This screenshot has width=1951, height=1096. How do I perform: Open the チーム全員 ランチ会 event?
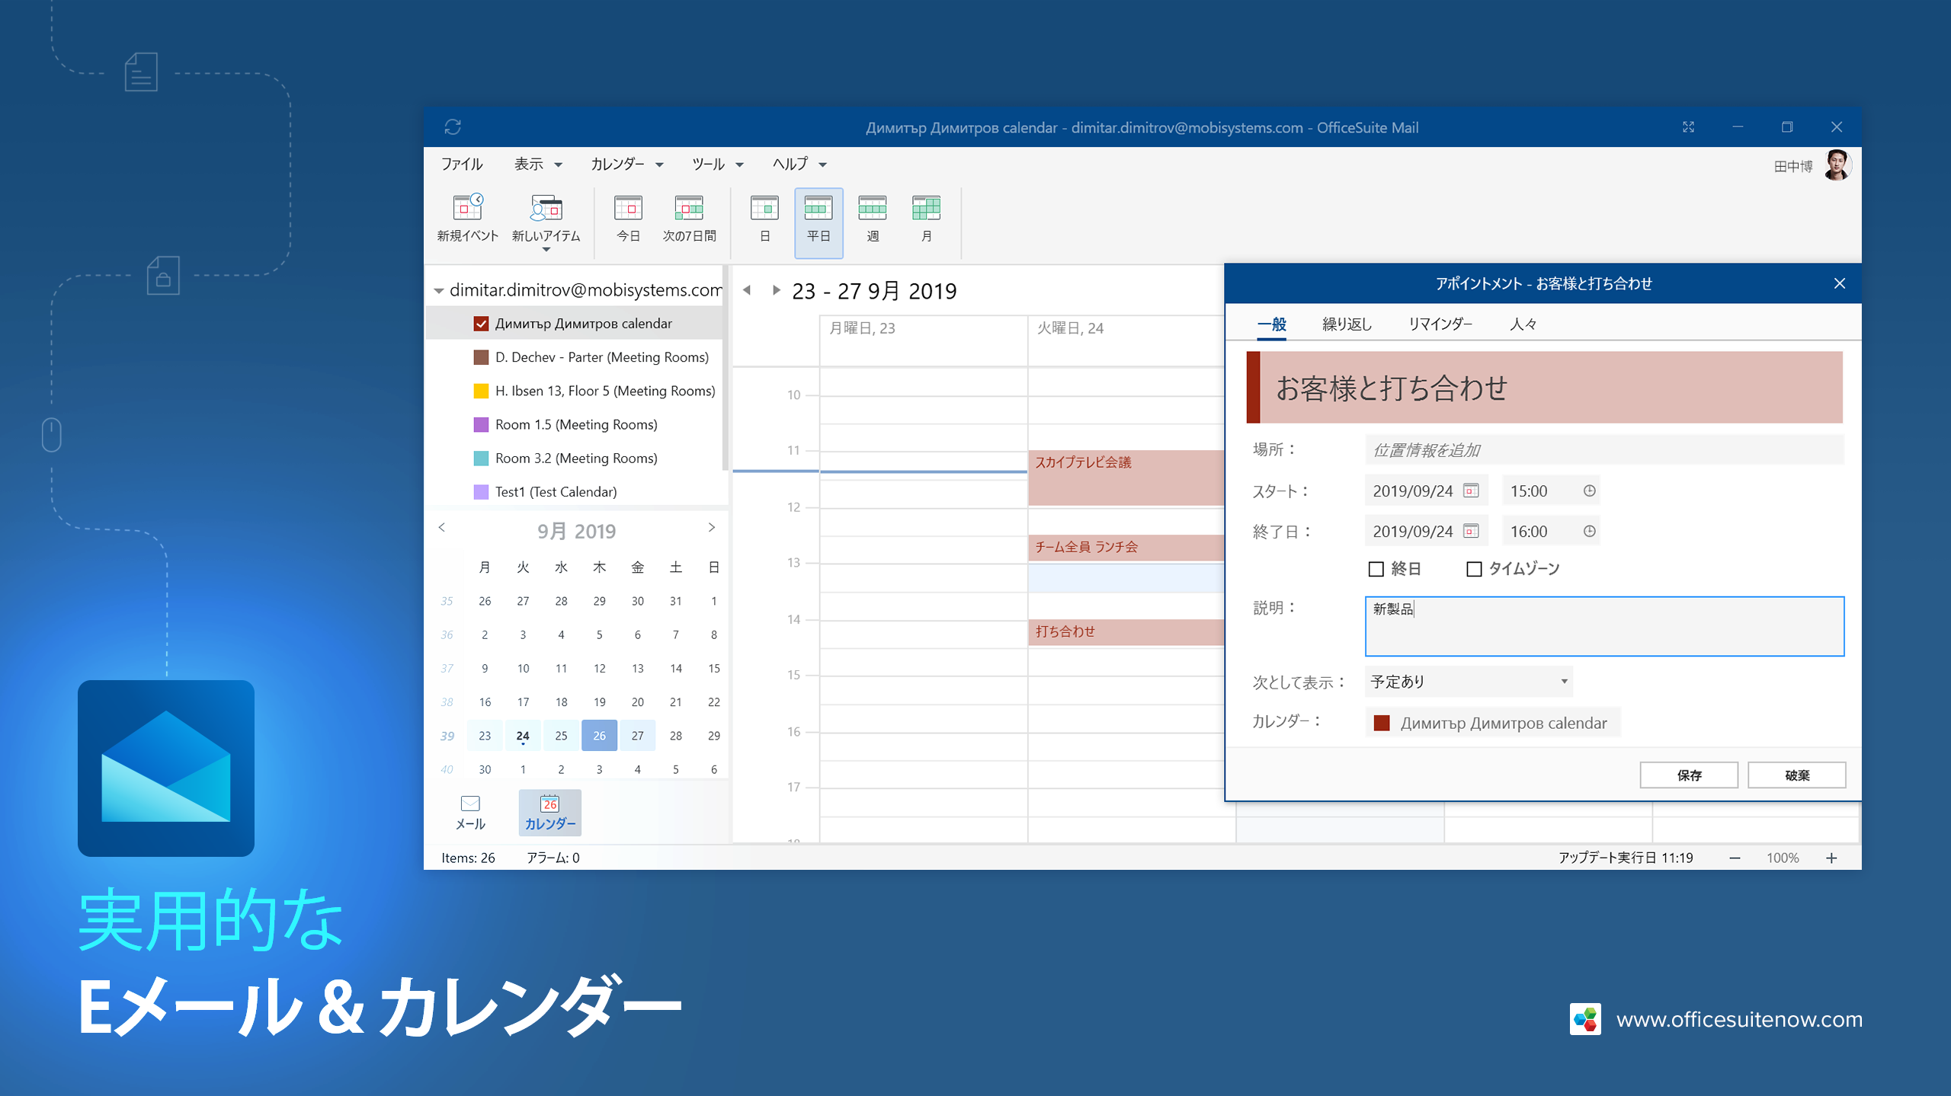click(x=1126, y=548)
